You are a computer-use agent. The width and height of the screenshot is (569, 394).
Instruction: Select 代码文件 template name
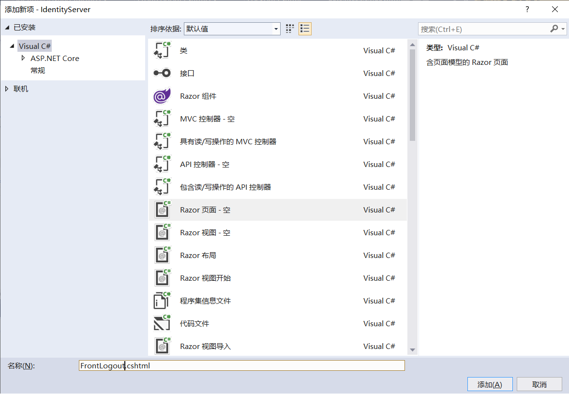tap(195, 323)
